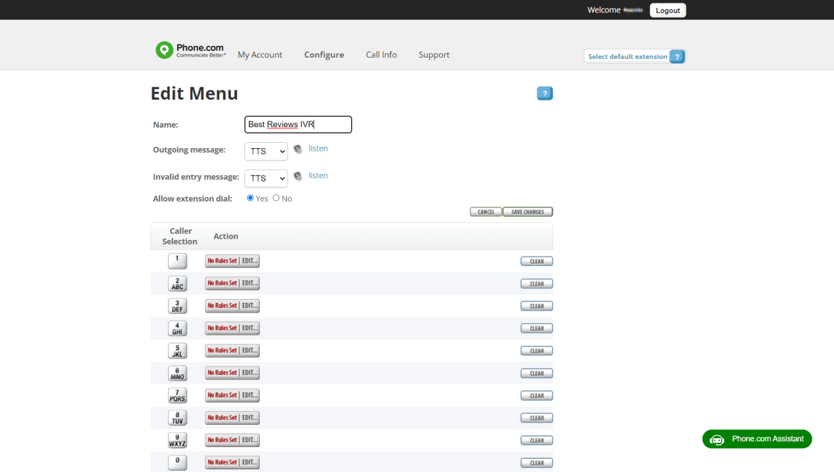Click the speaker icon next to Outgoing message

298,149
